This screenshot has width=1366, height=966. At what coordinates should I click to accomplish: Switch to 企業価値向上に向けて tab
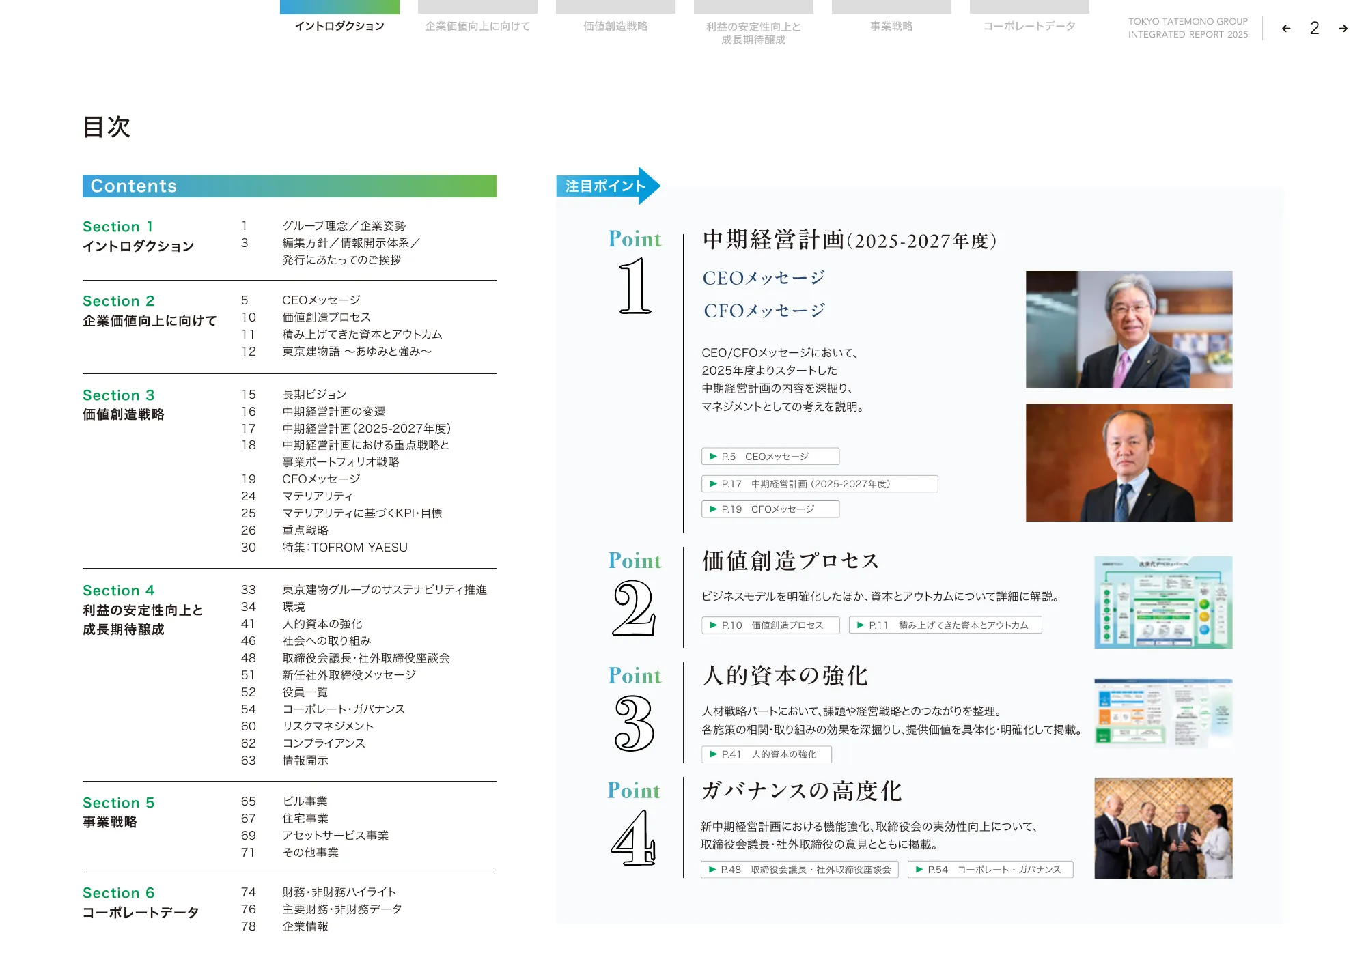(477, 26)
